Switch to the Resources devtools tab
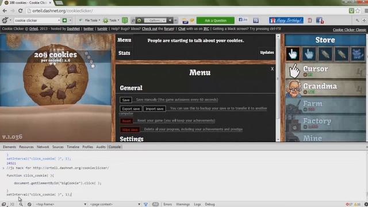This screenshot has height=207, width=368. 26,147
